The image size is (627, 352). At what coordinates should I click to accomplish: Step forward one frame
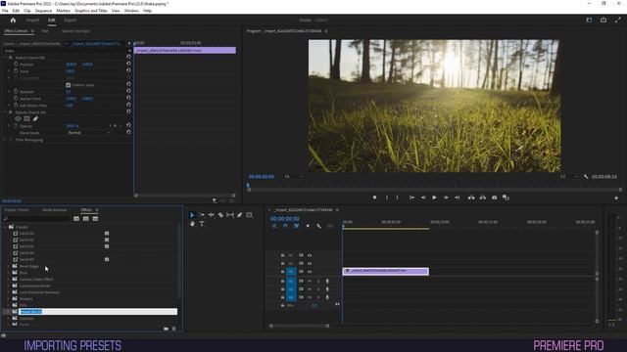tap(446, 198)
